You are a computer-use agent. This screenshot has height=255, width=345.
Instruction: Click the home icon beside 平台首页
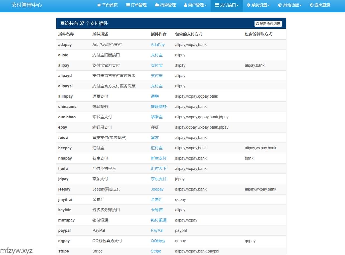(x=99, y=5)
